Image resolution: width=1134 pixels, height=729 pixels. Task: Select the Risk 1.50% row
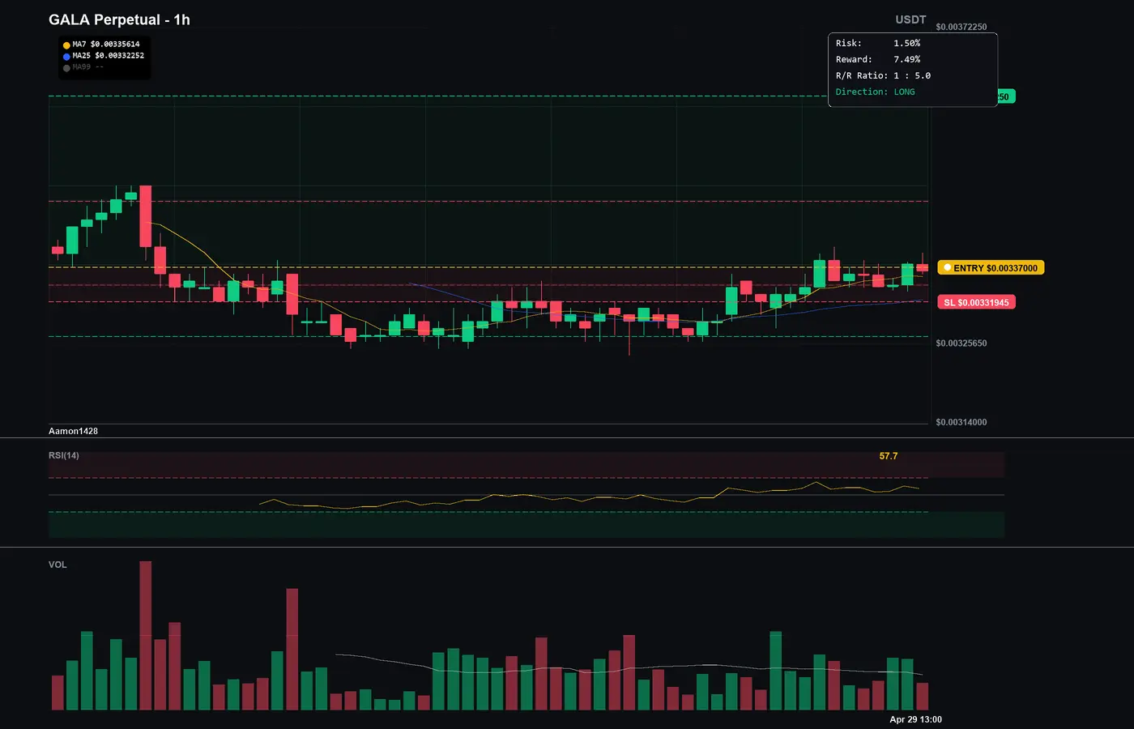tap(878, 43)
